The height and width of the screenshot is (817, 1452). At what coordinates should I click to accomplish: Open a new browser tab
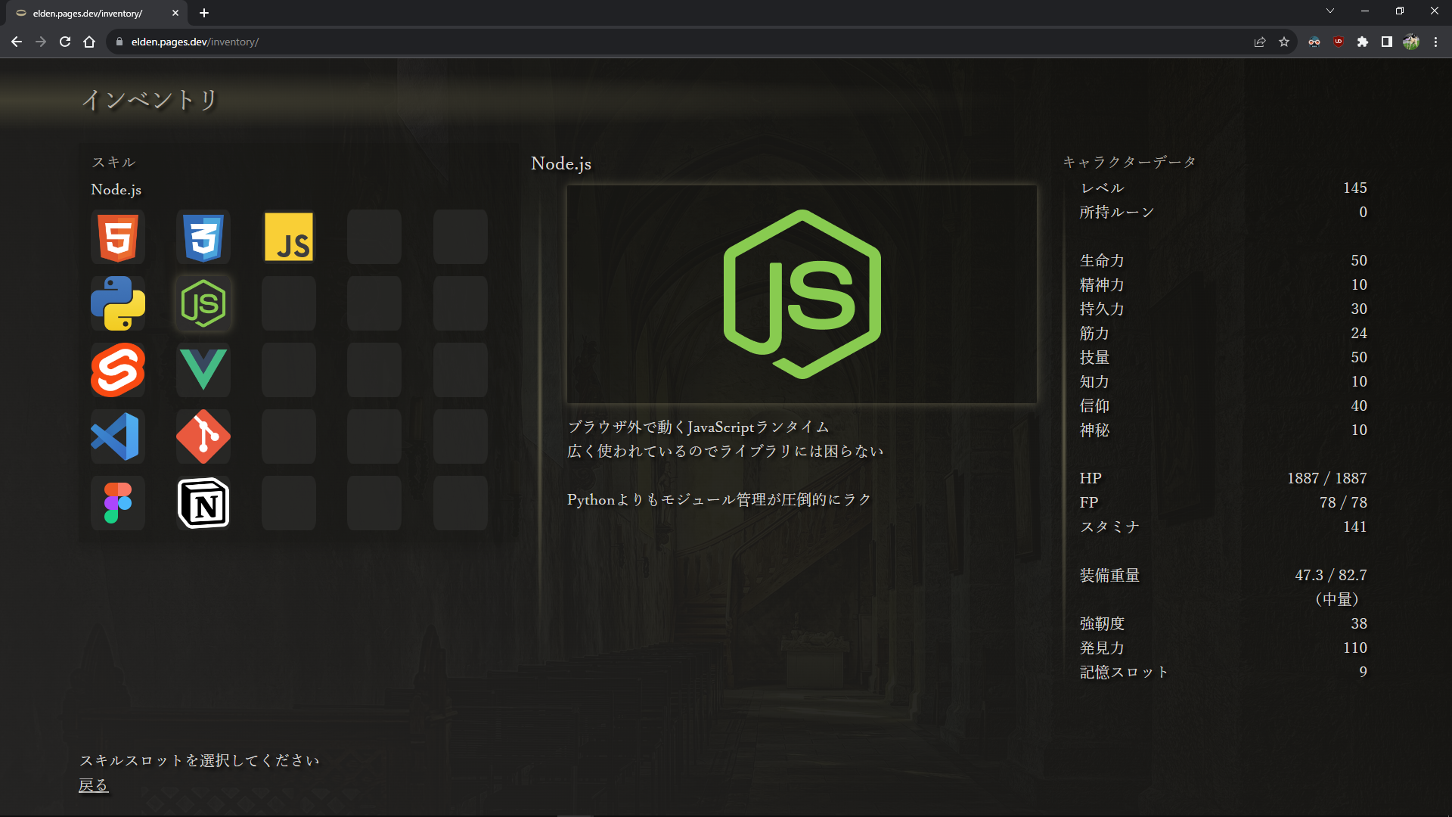pyautogui.click(x=204, y=13)
